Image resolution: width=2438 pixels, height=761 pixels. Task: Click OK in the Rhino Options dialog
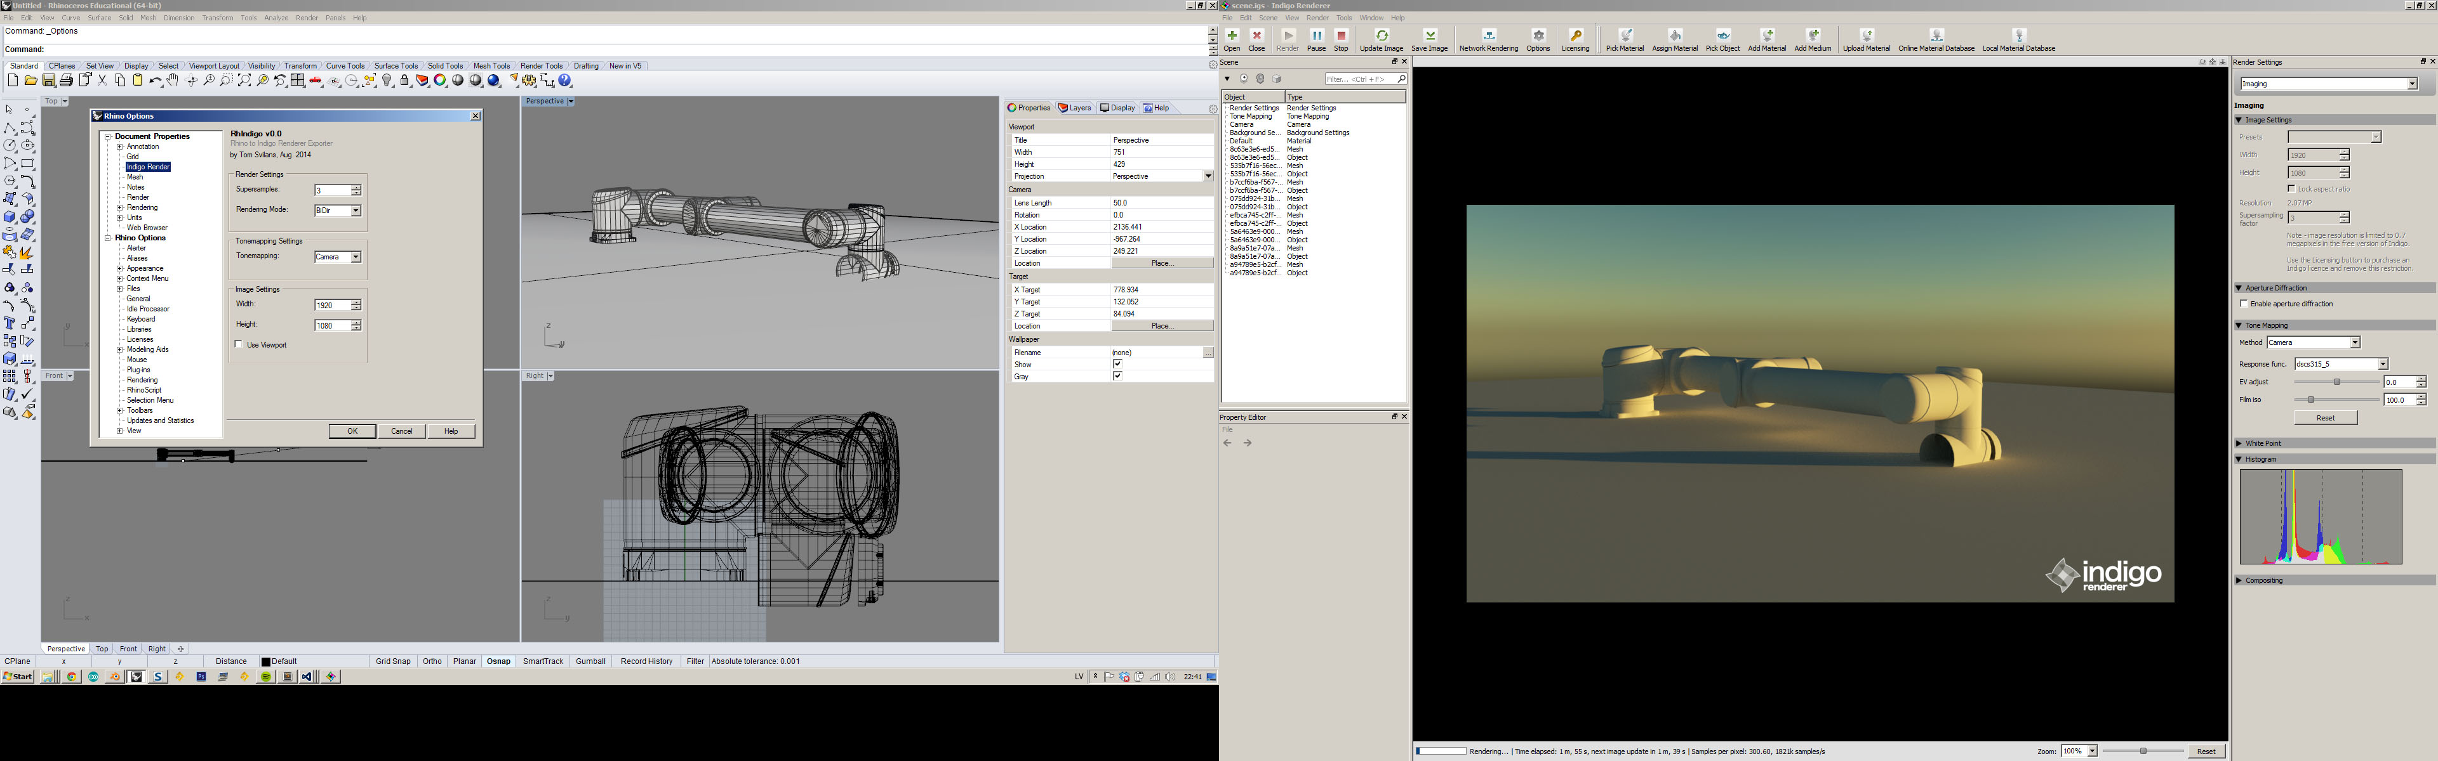351,431
